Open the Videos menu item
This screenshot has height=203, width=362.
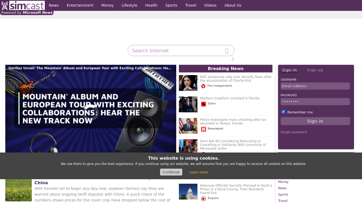[210, 5]
